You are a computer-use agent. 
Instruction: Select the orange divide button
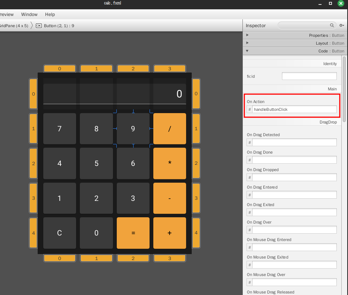pyautogui.click(x=170, y=129)
